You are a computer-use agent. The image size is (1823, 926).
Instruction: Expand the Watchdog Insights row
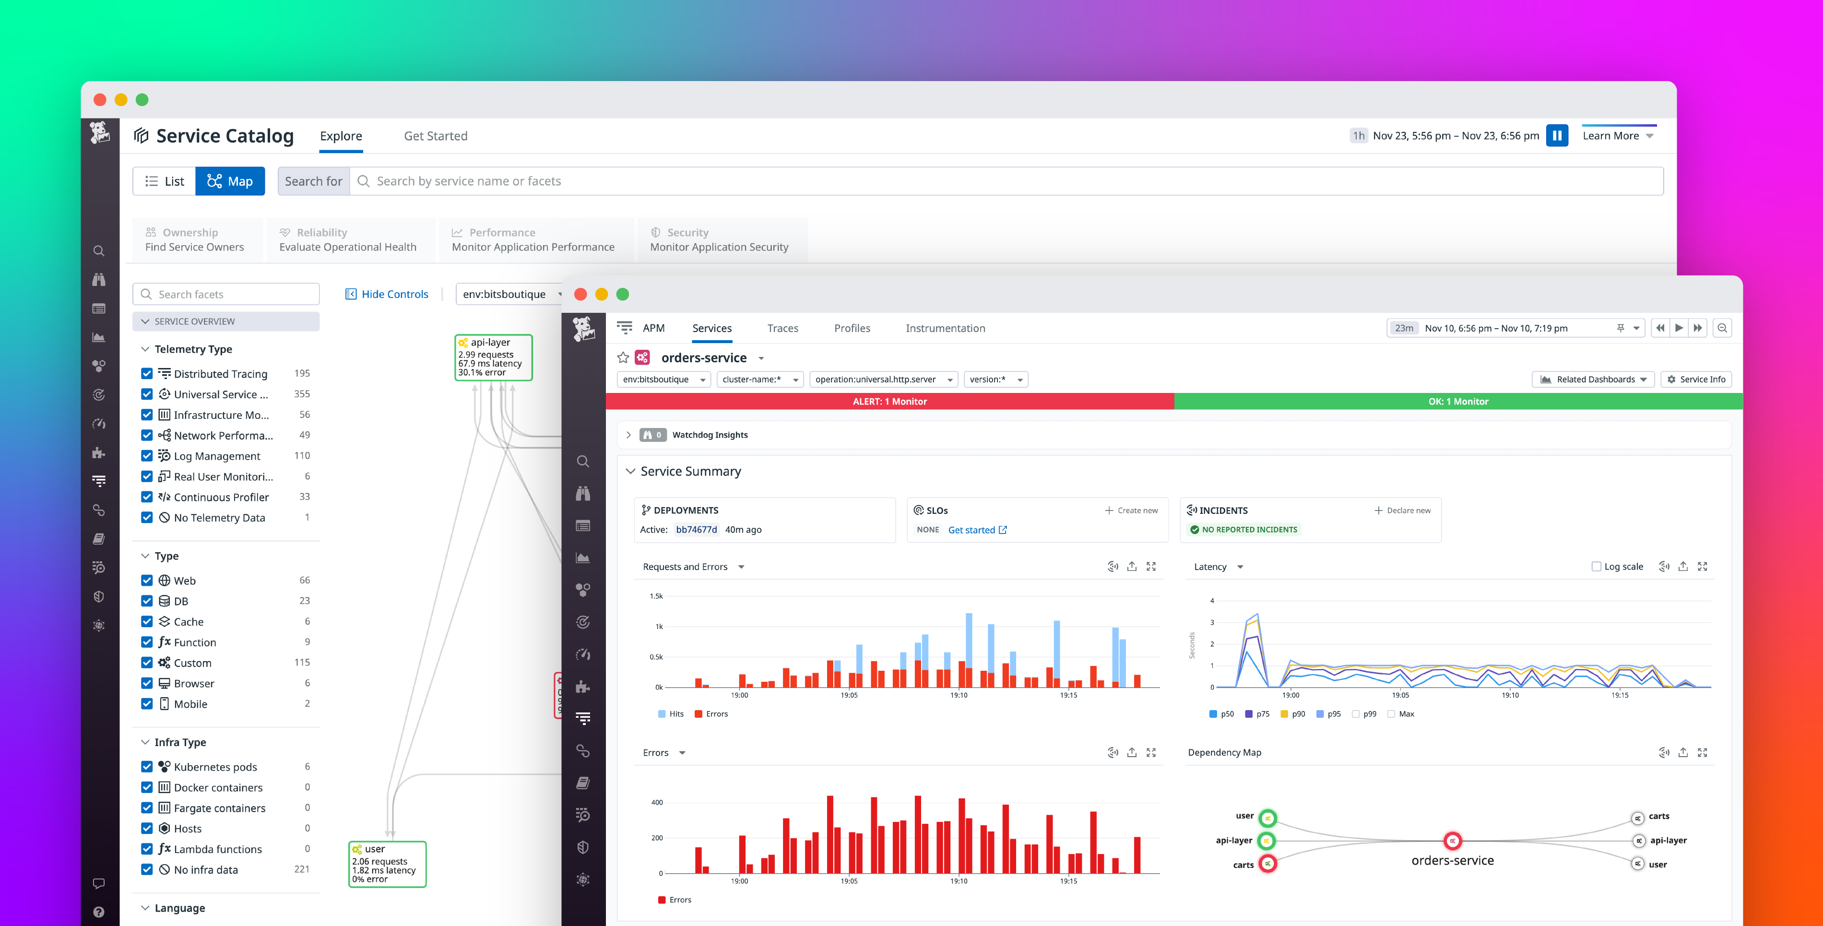click(628, 435)
